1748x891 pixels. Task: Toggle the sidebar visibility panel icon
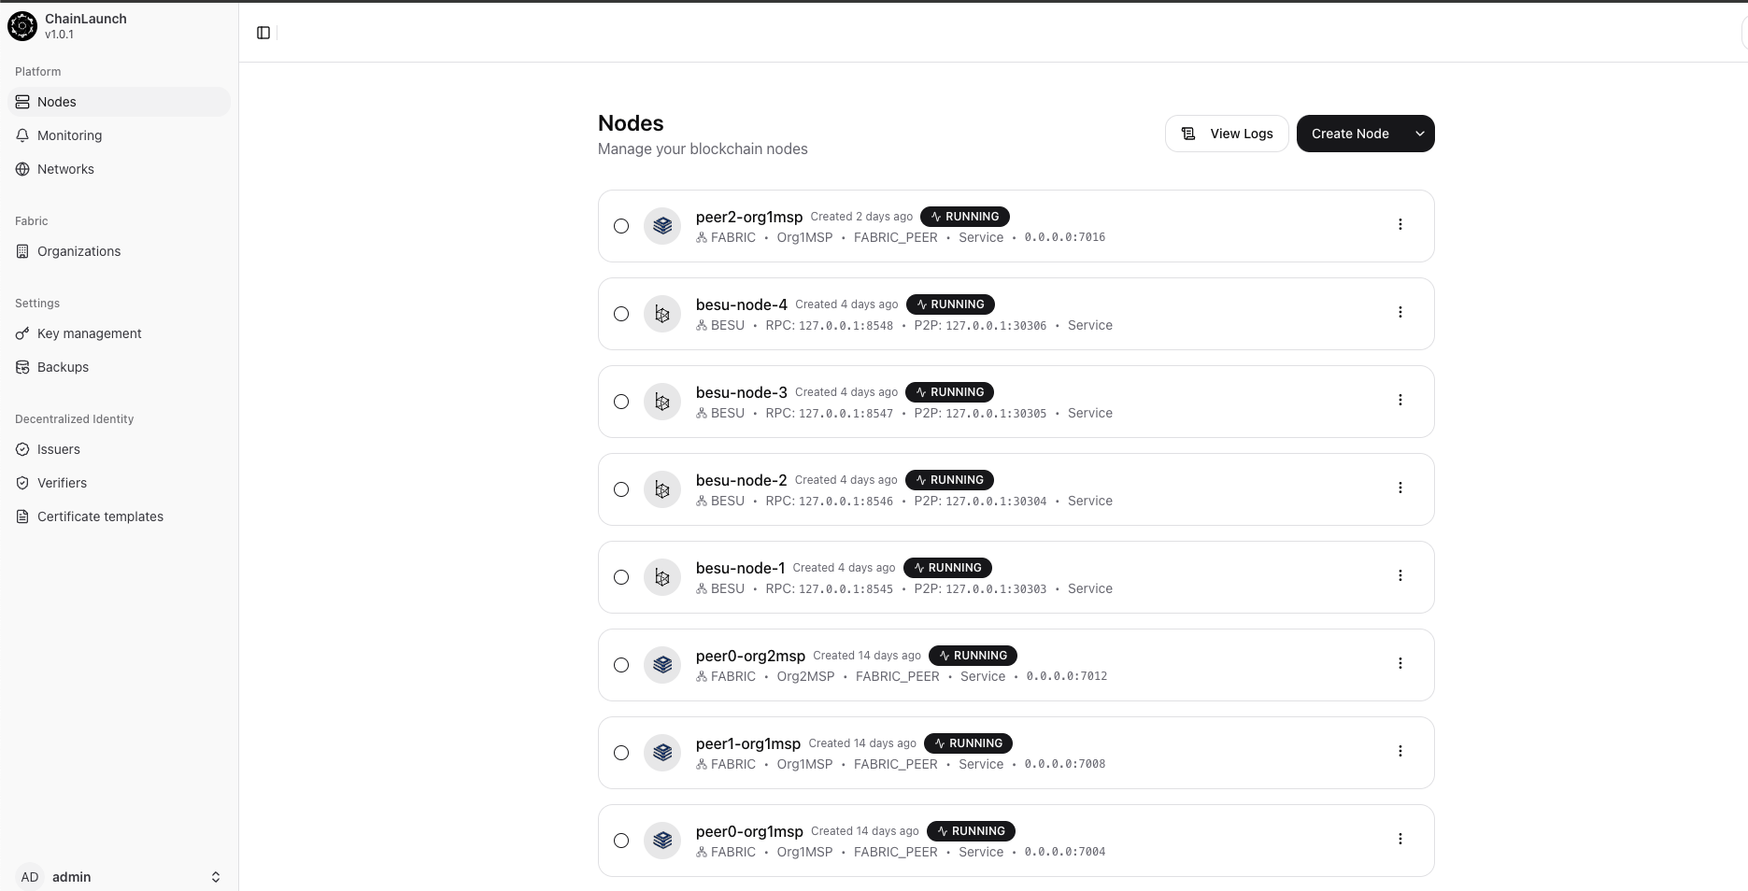263,32
